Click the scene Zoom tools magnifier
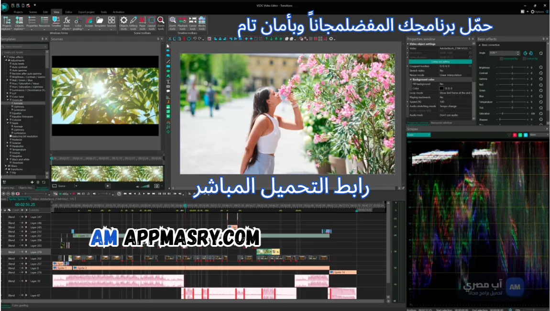This screenshot has height=311, width=550. [x=161, y=23]
